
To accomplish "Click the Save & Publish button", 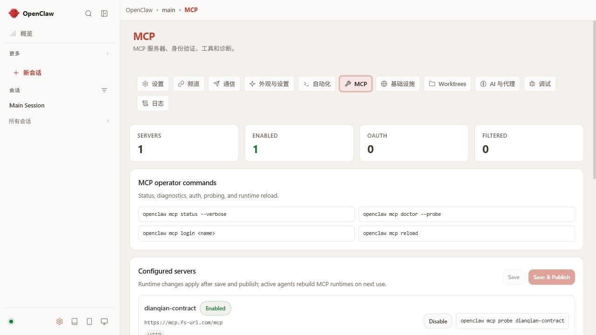I will click(x=552, y=277).
